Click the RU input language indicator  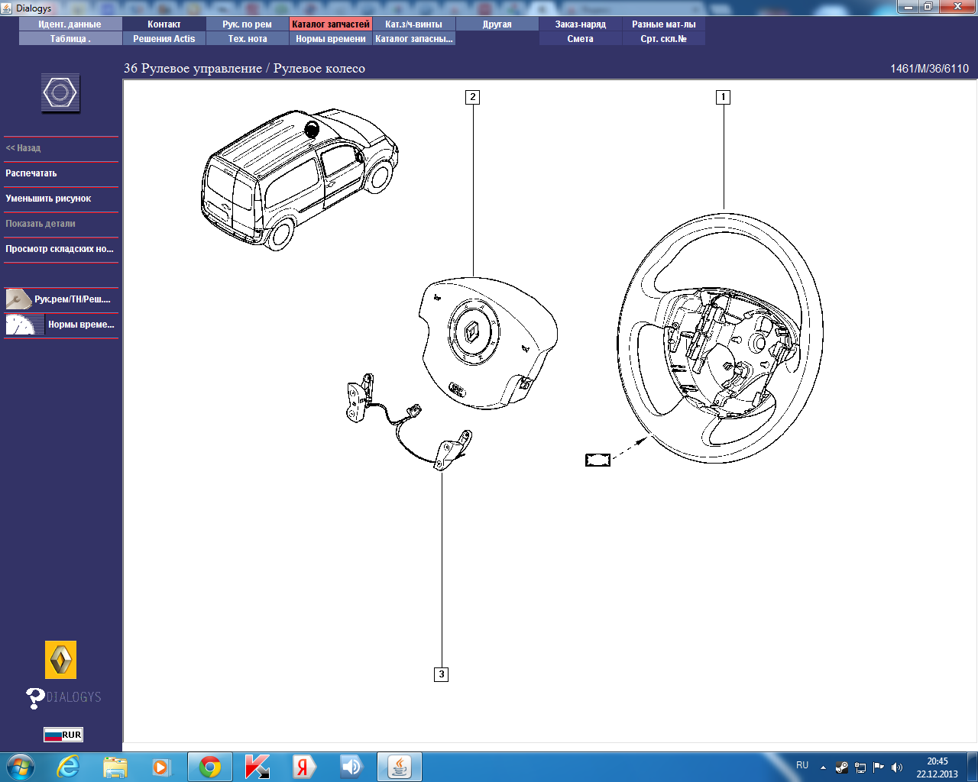(802, 765)
